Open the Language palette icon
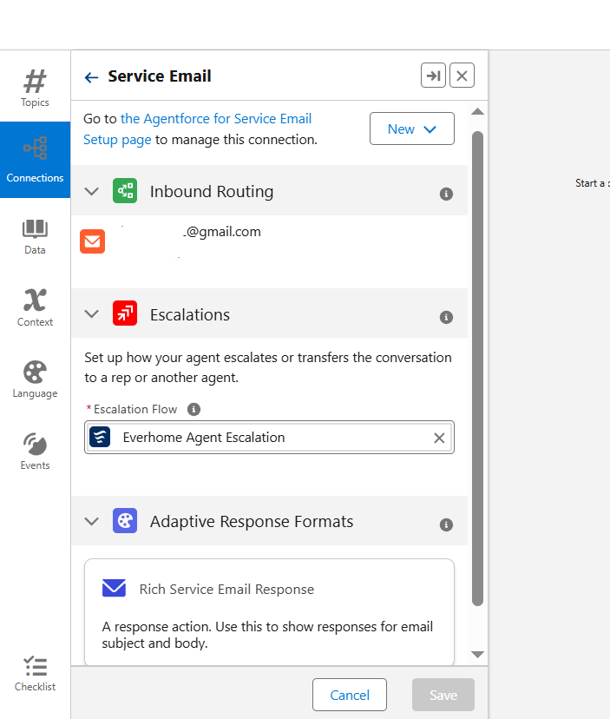This screenshot has width=610, height=719. click(x=35, y=379)
